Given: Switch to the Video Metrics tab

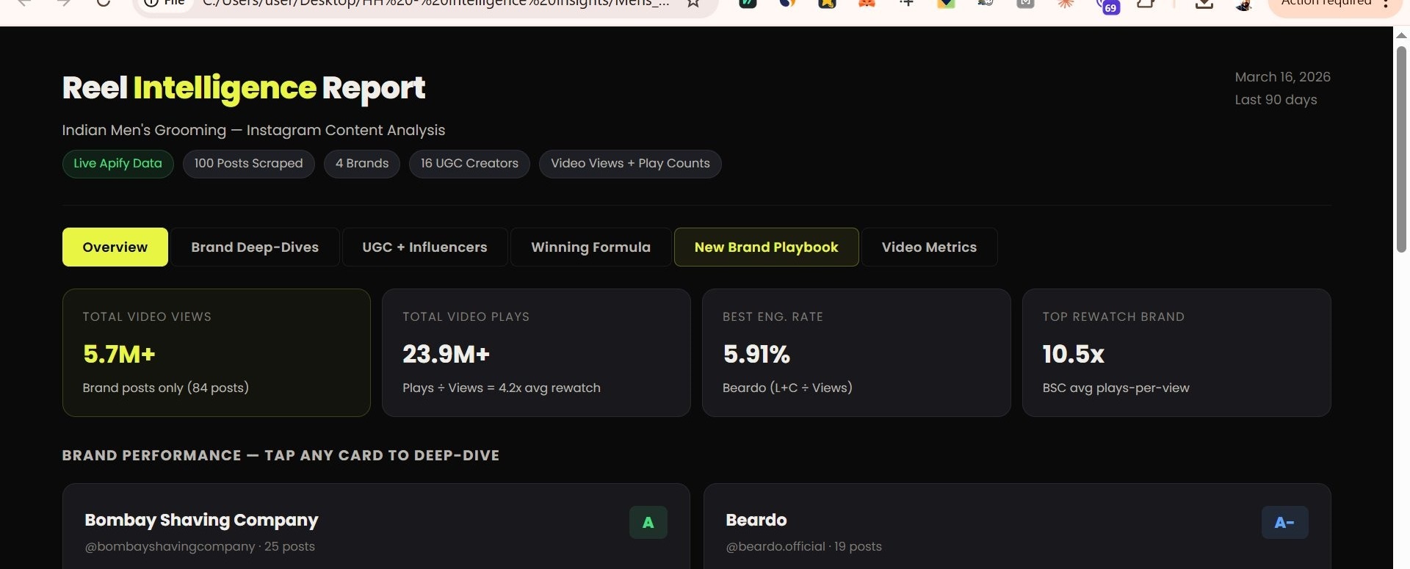Looking at the screenshot, I should [x=929, y=247].
